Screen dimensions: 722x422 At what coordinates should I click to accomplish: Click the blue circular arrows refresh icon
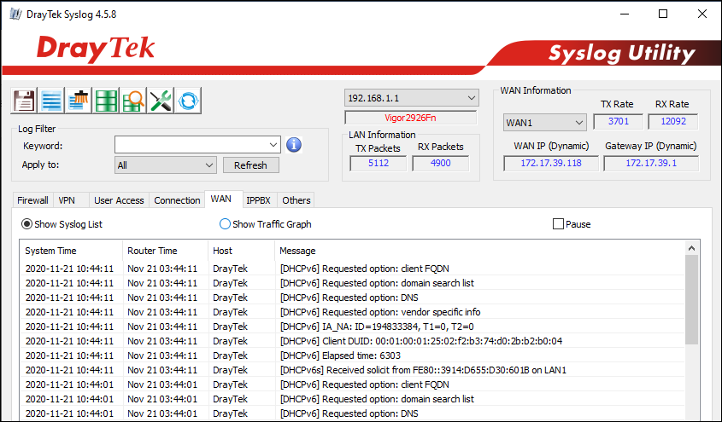coord(188,100)
